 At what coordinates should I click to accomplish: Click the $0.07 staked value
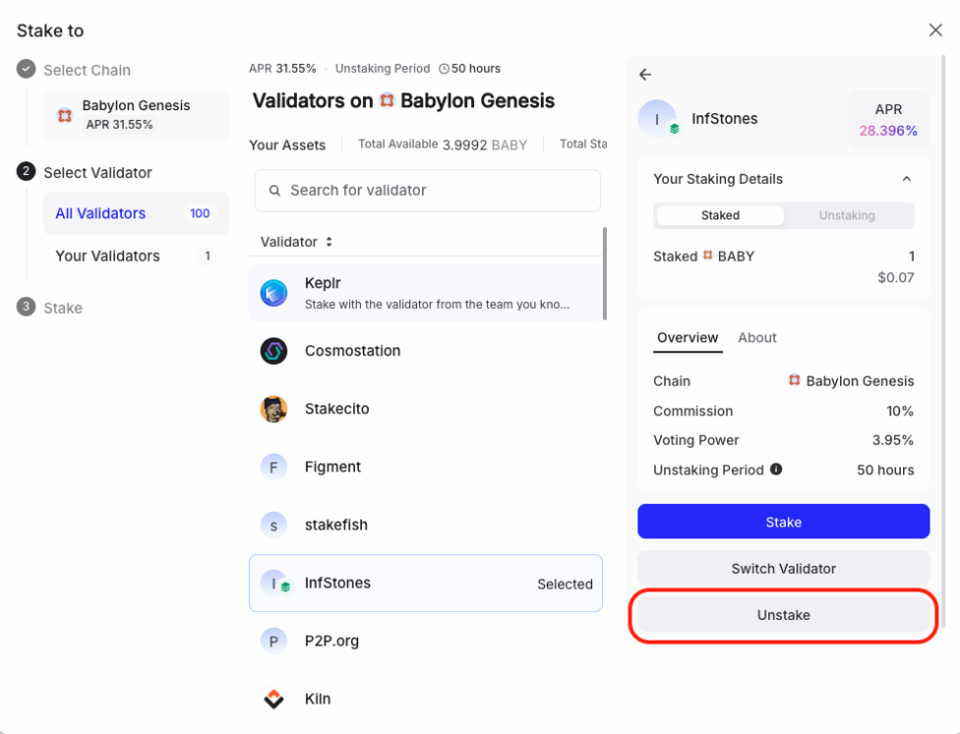[895, 277]
